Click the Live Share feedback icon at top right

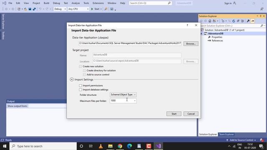(262, 9)
